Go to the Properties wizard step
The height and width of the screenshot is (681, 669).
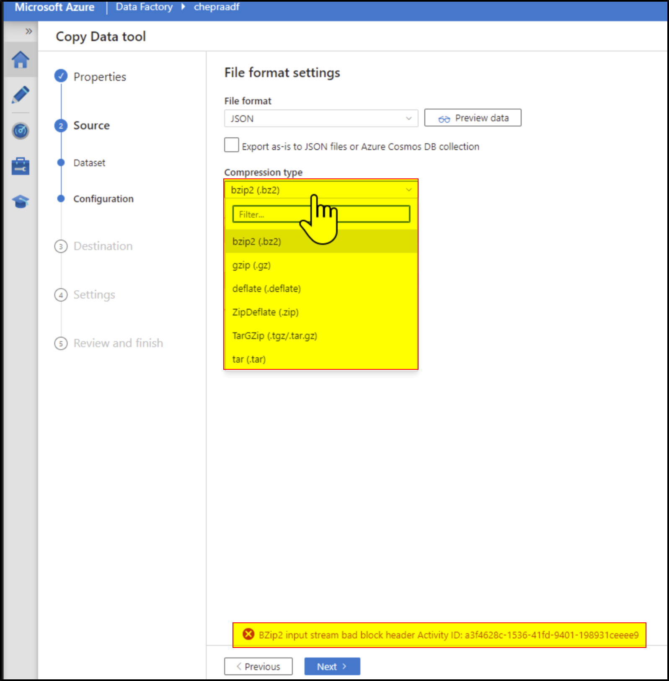pos(100,77)
